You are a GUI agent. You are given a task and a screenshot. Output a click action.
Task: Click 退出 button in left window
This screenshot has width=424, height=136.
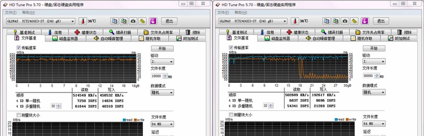point(169,21)
